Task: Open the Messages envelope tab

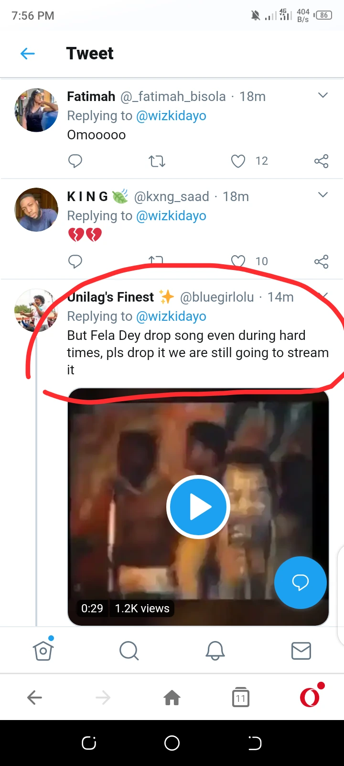Action: tap(301, 650)
